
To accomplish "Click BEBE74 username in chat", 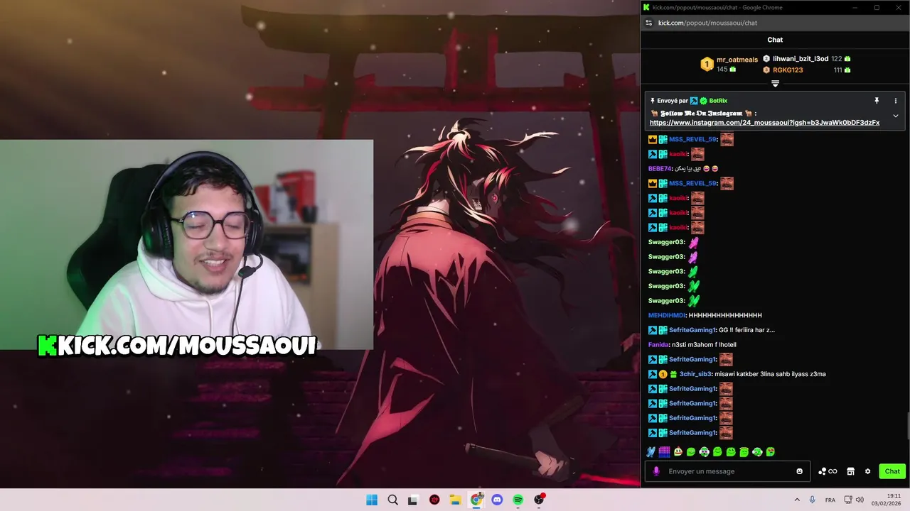I will point(660,169).
